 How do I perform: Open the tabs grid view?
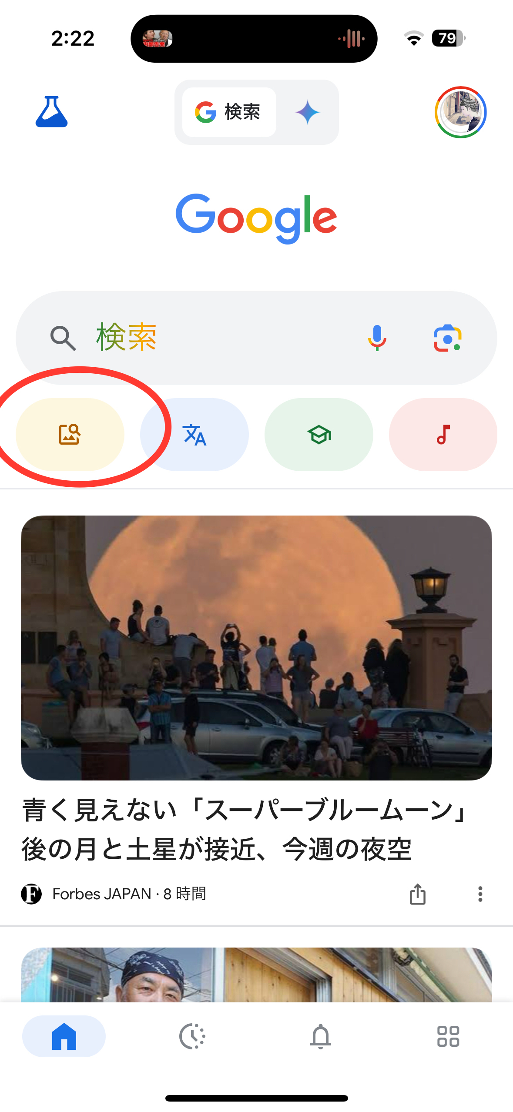[448, 1036]
